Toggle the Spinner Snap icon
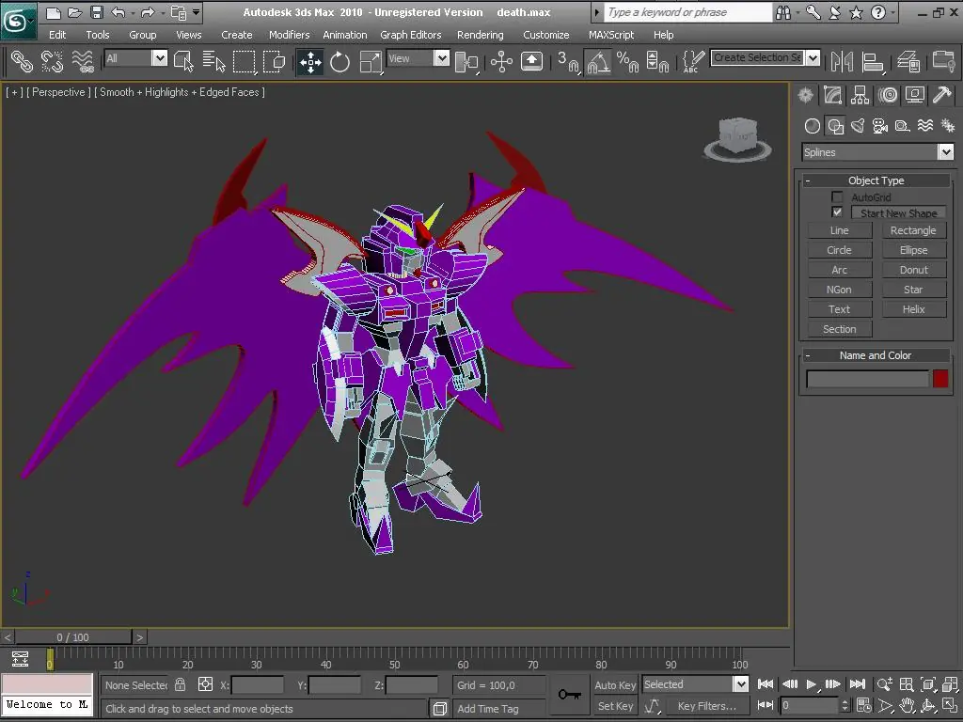This screenshot has height=722, width=963. (657, 61)
